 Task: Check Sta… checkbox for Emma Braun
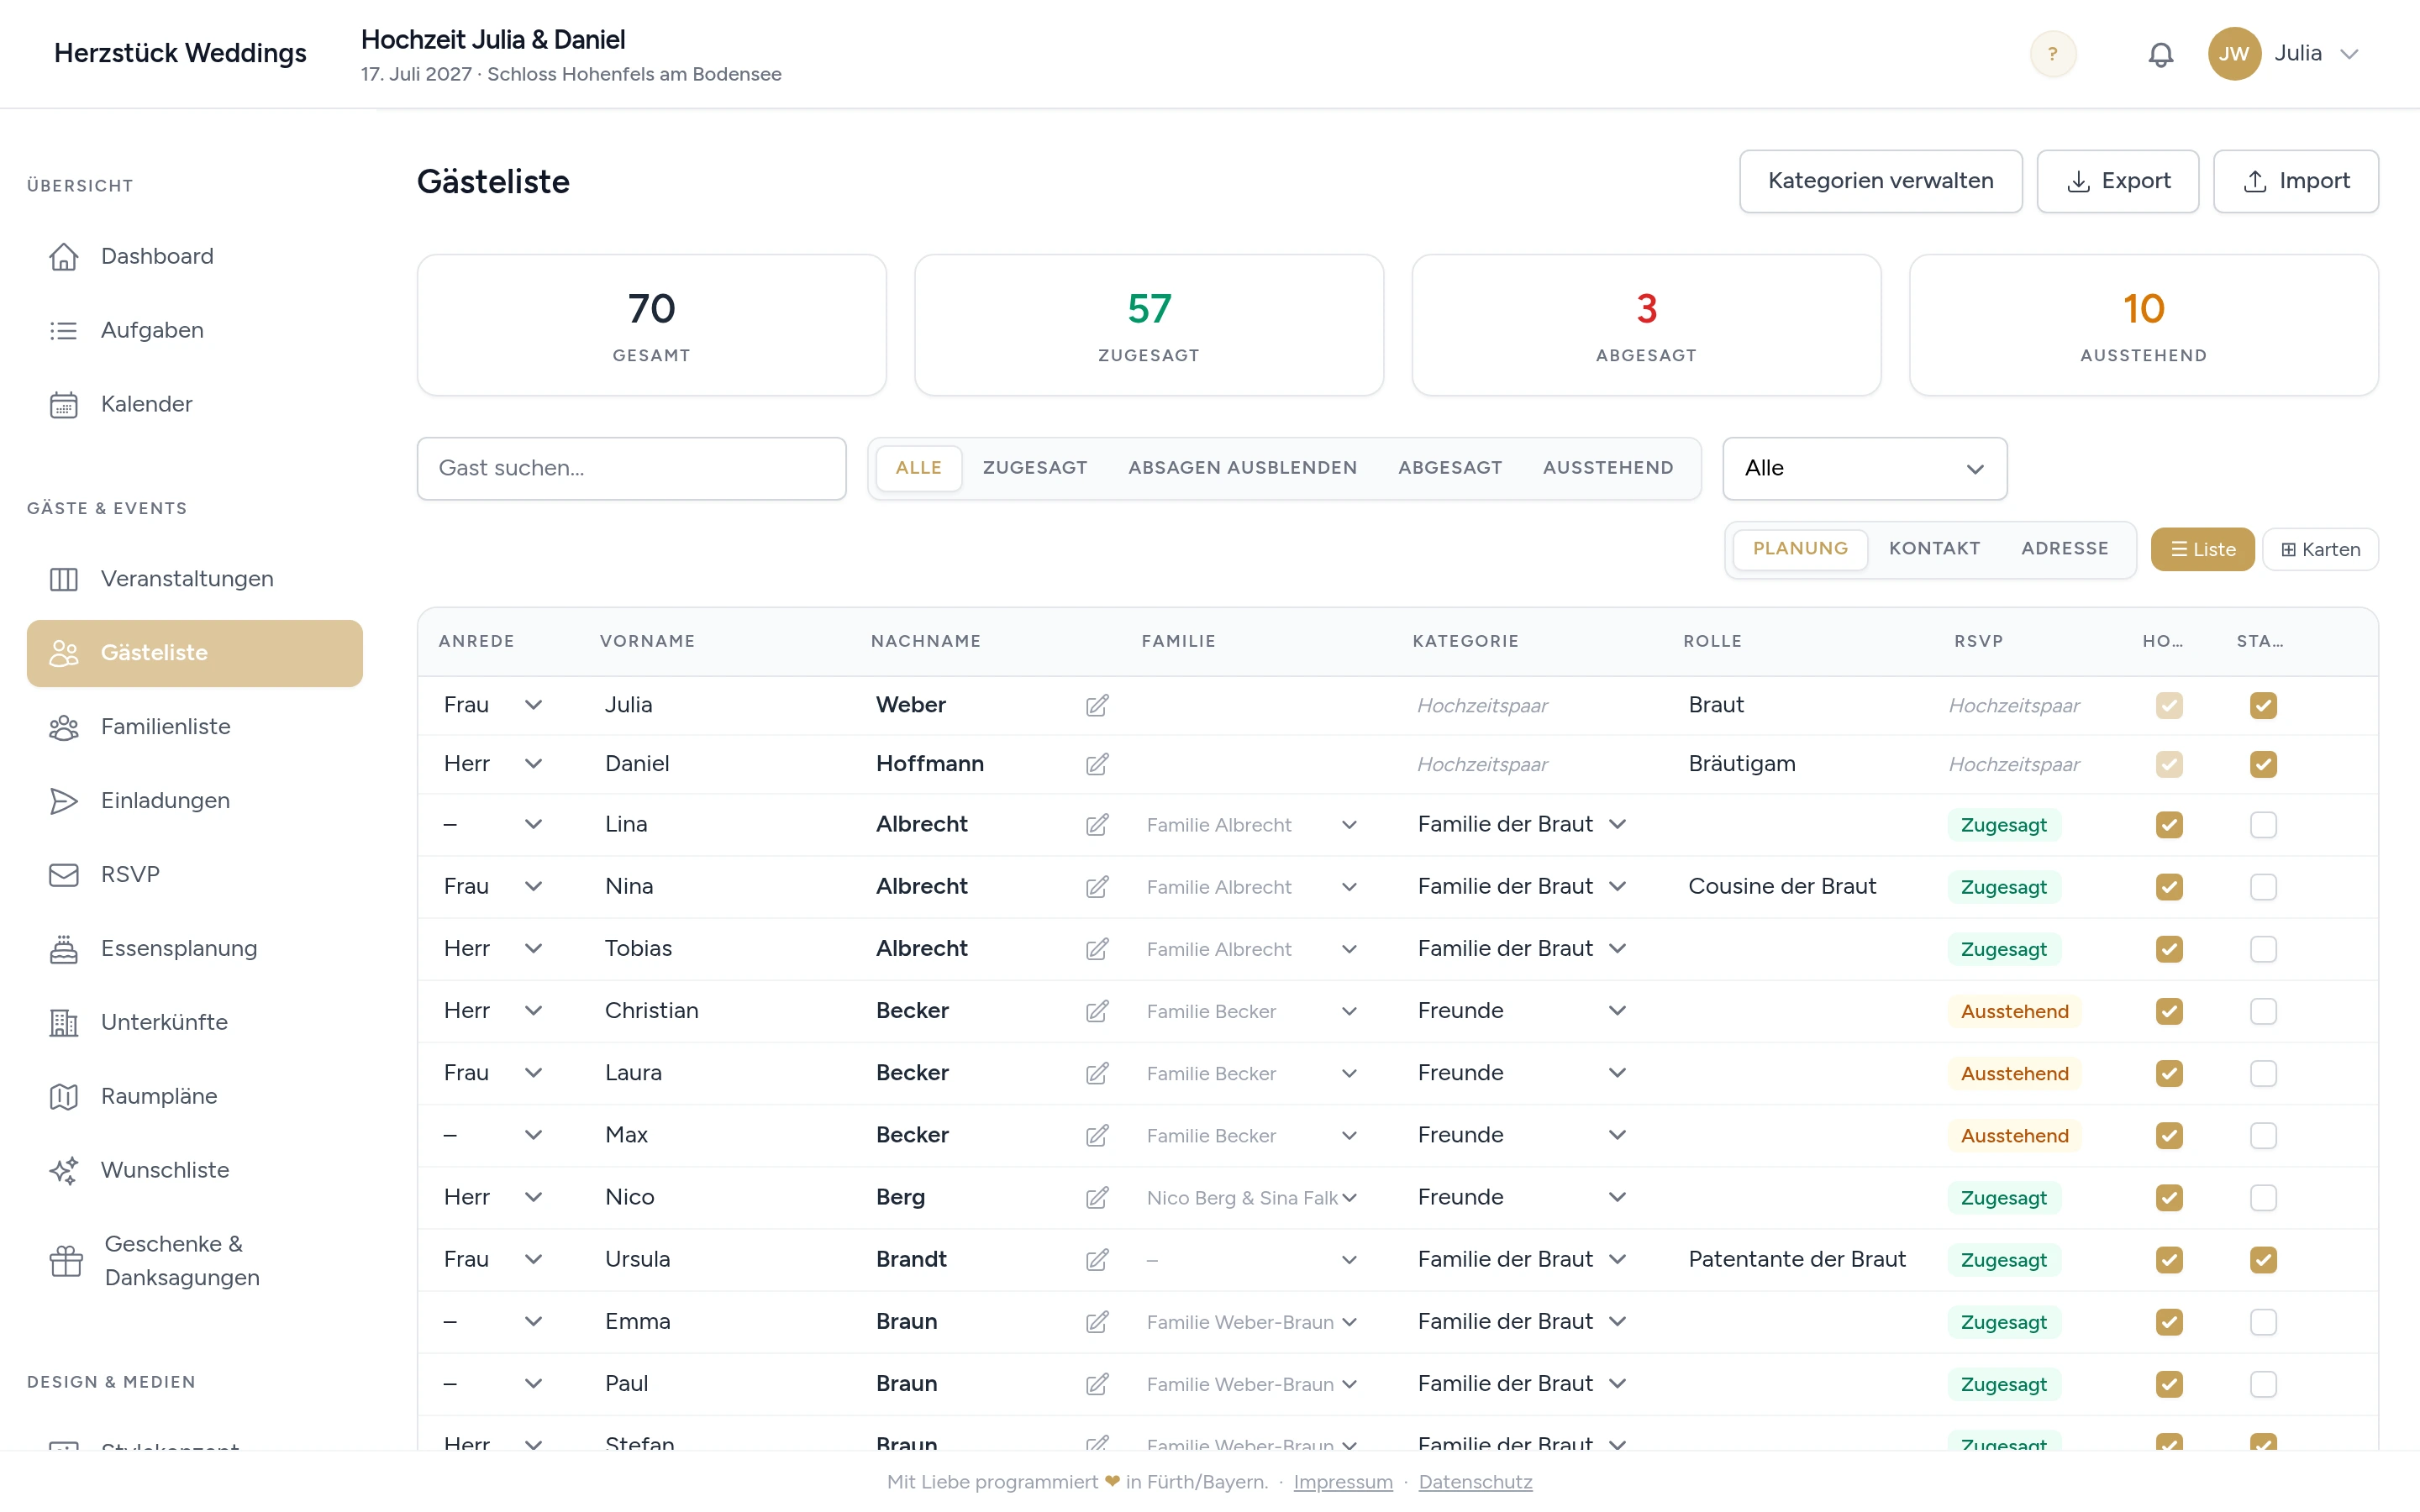[x=2263, y=1322]
